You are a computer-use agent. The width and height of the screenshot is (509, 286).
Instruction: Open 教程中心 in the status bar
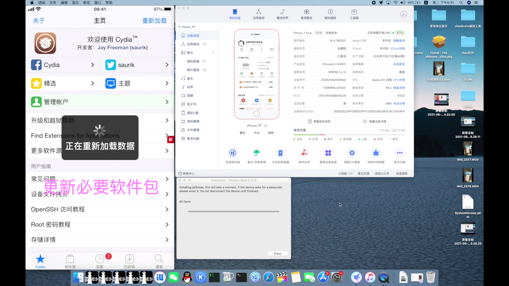(186, 174)
